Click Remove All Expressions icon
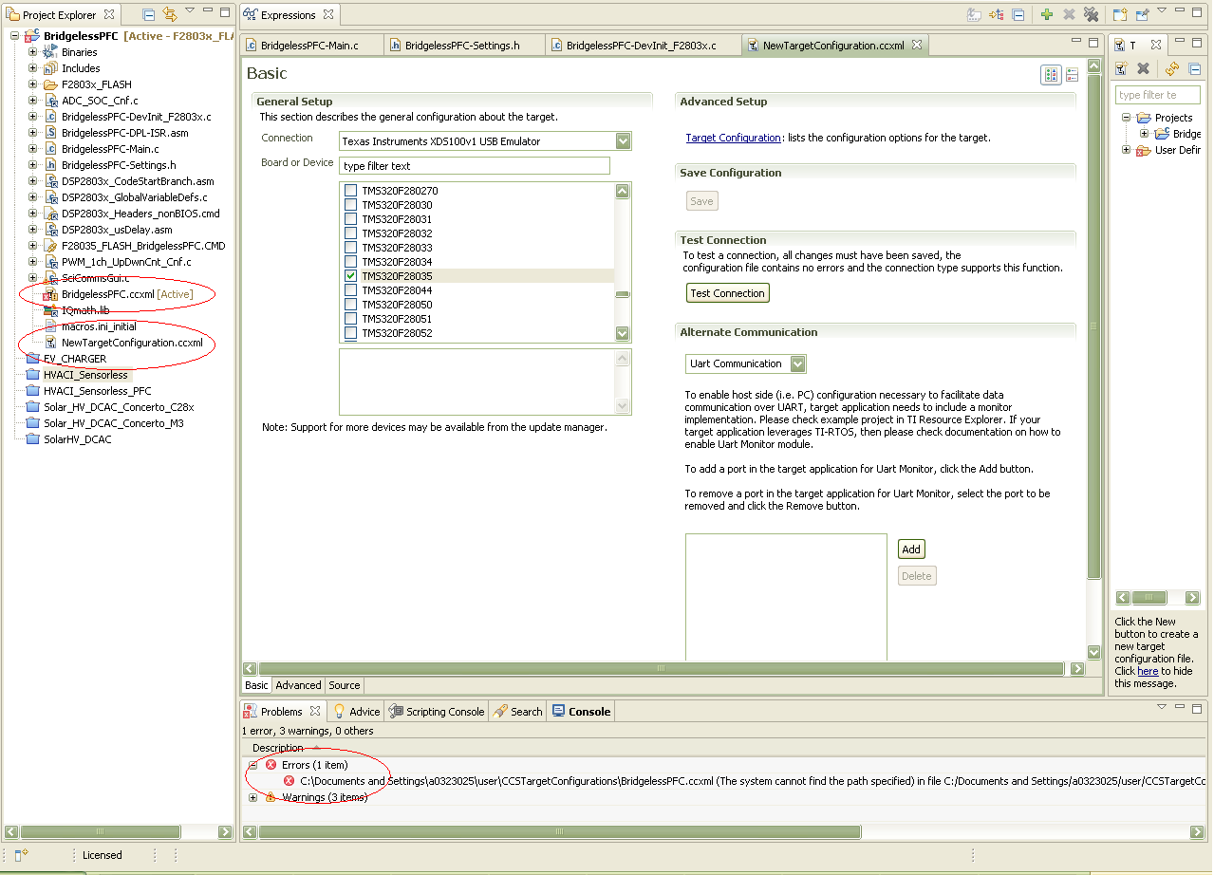The width and height of the screenshot is (1214, 875). [1091, 15]
